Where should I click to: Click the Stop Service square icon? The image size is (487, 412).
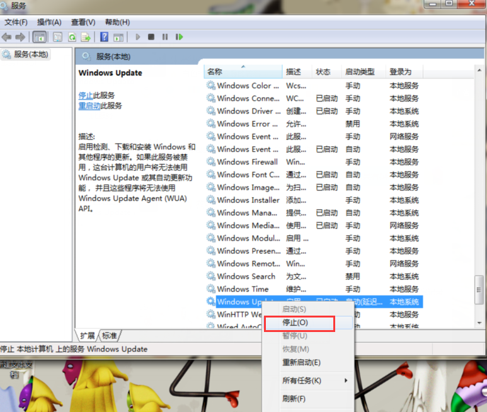[x=151, y=37]
